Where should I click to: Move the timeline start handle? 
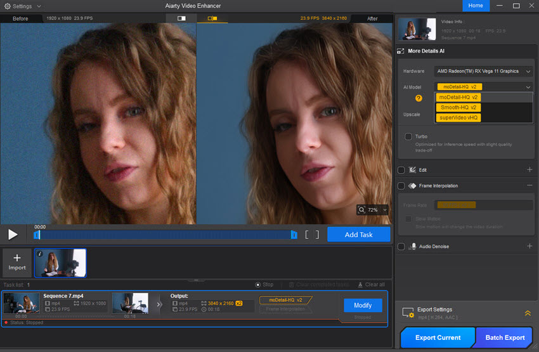[37, 235]
